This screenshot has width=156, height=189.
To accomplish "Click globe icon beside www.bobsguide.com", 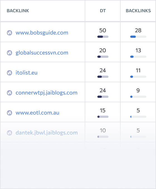I will point(9,33).
